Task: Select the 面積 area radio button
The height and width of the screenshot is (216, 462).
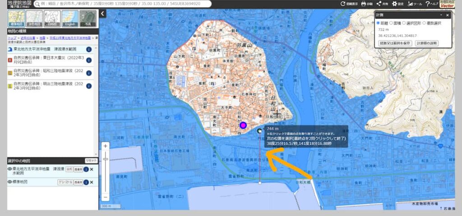Action: [391, 23]
